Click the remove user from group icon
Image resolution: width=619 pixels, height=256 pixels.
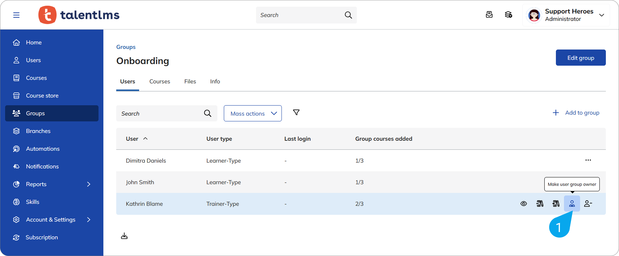pyautogui.click(x=588, y=204)
